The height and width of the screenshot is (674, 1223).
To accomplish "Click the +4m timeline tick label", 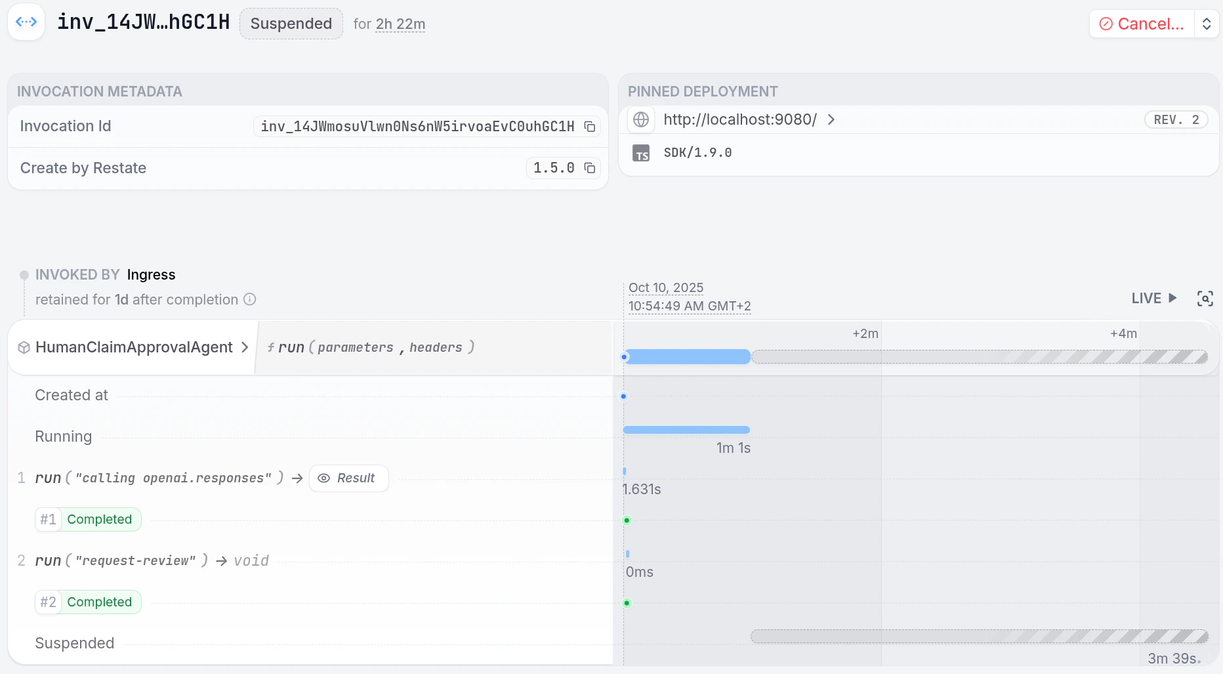I will point(1123,333).
